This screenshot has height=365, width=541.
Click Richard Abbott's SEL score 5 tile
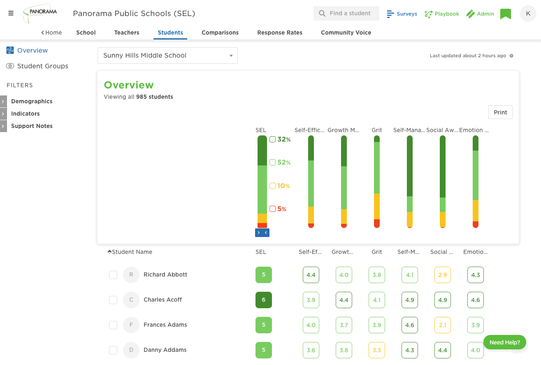[264, 275]
